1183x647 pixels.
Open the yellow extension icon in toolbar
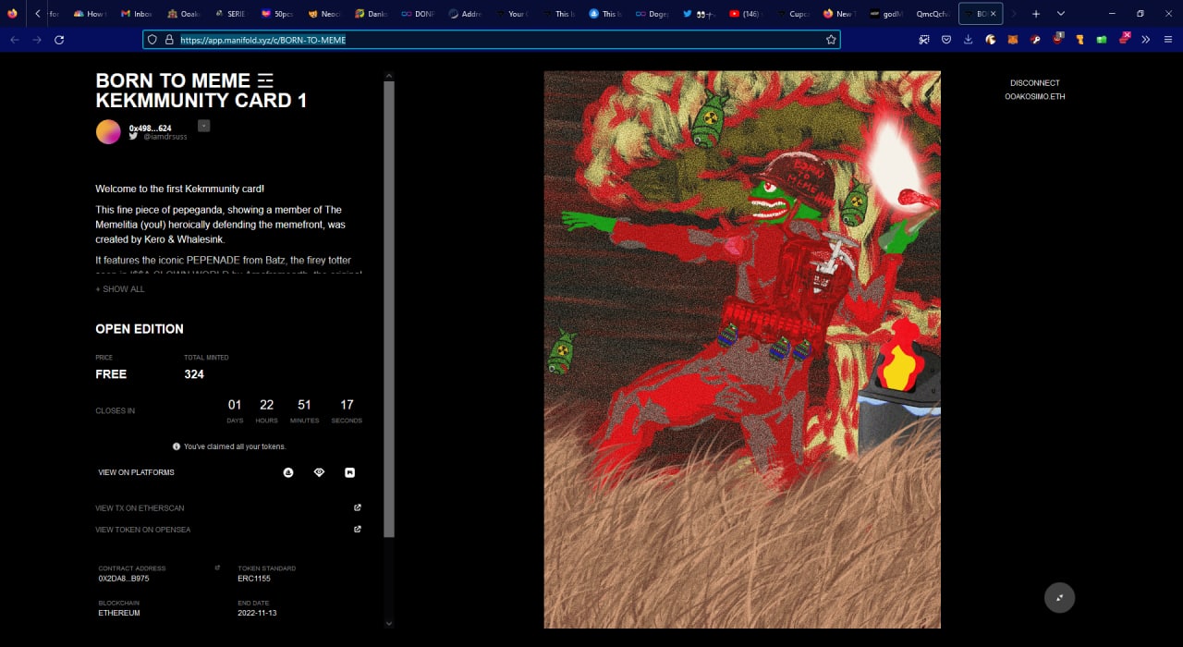point(1079,40)
